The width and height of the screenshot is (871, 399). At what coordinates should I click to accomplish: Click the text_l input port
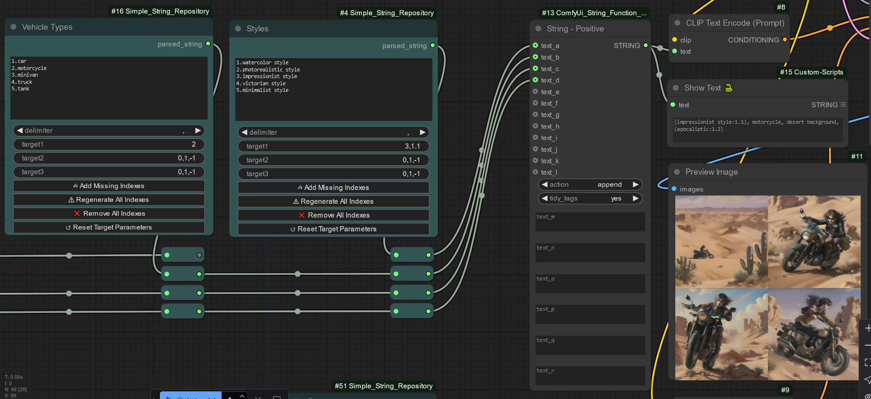pos(535,172)
